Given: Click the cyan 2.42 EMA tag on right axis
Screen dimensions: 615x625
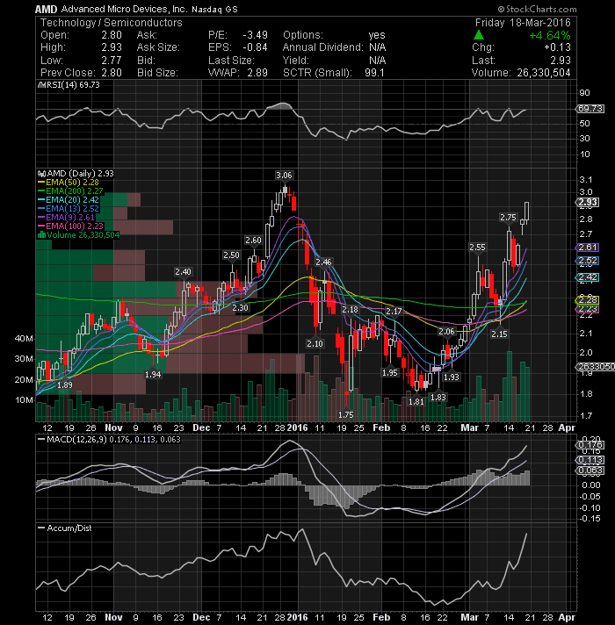Looking at the screenshot, I should [589, 277].
